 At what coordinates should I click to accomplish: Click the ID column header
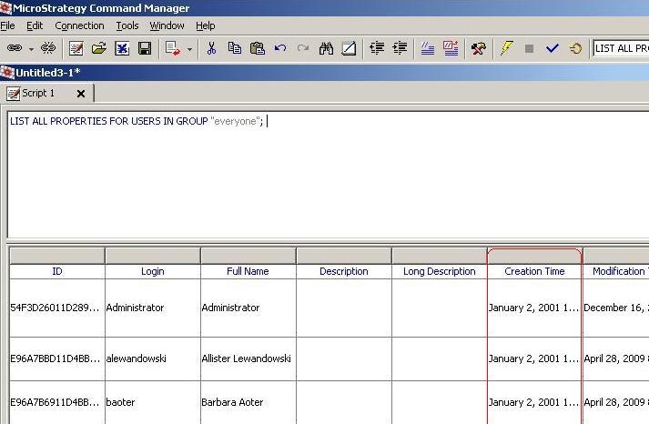57,271
